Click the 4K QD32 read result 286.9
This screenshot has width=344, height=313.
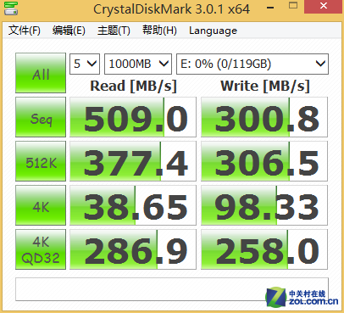point(133,249)
